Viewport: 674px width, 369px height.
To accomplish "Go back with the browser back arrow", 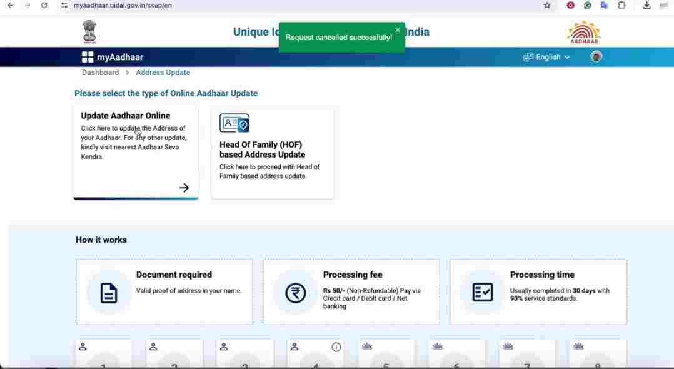I will pyautogui.click(x=11, y=6).
